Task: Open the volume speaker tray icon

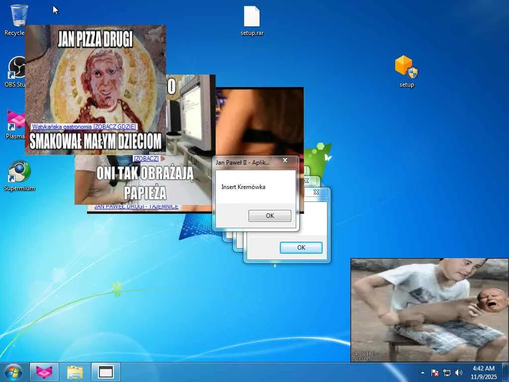Action: coord(459,373)
